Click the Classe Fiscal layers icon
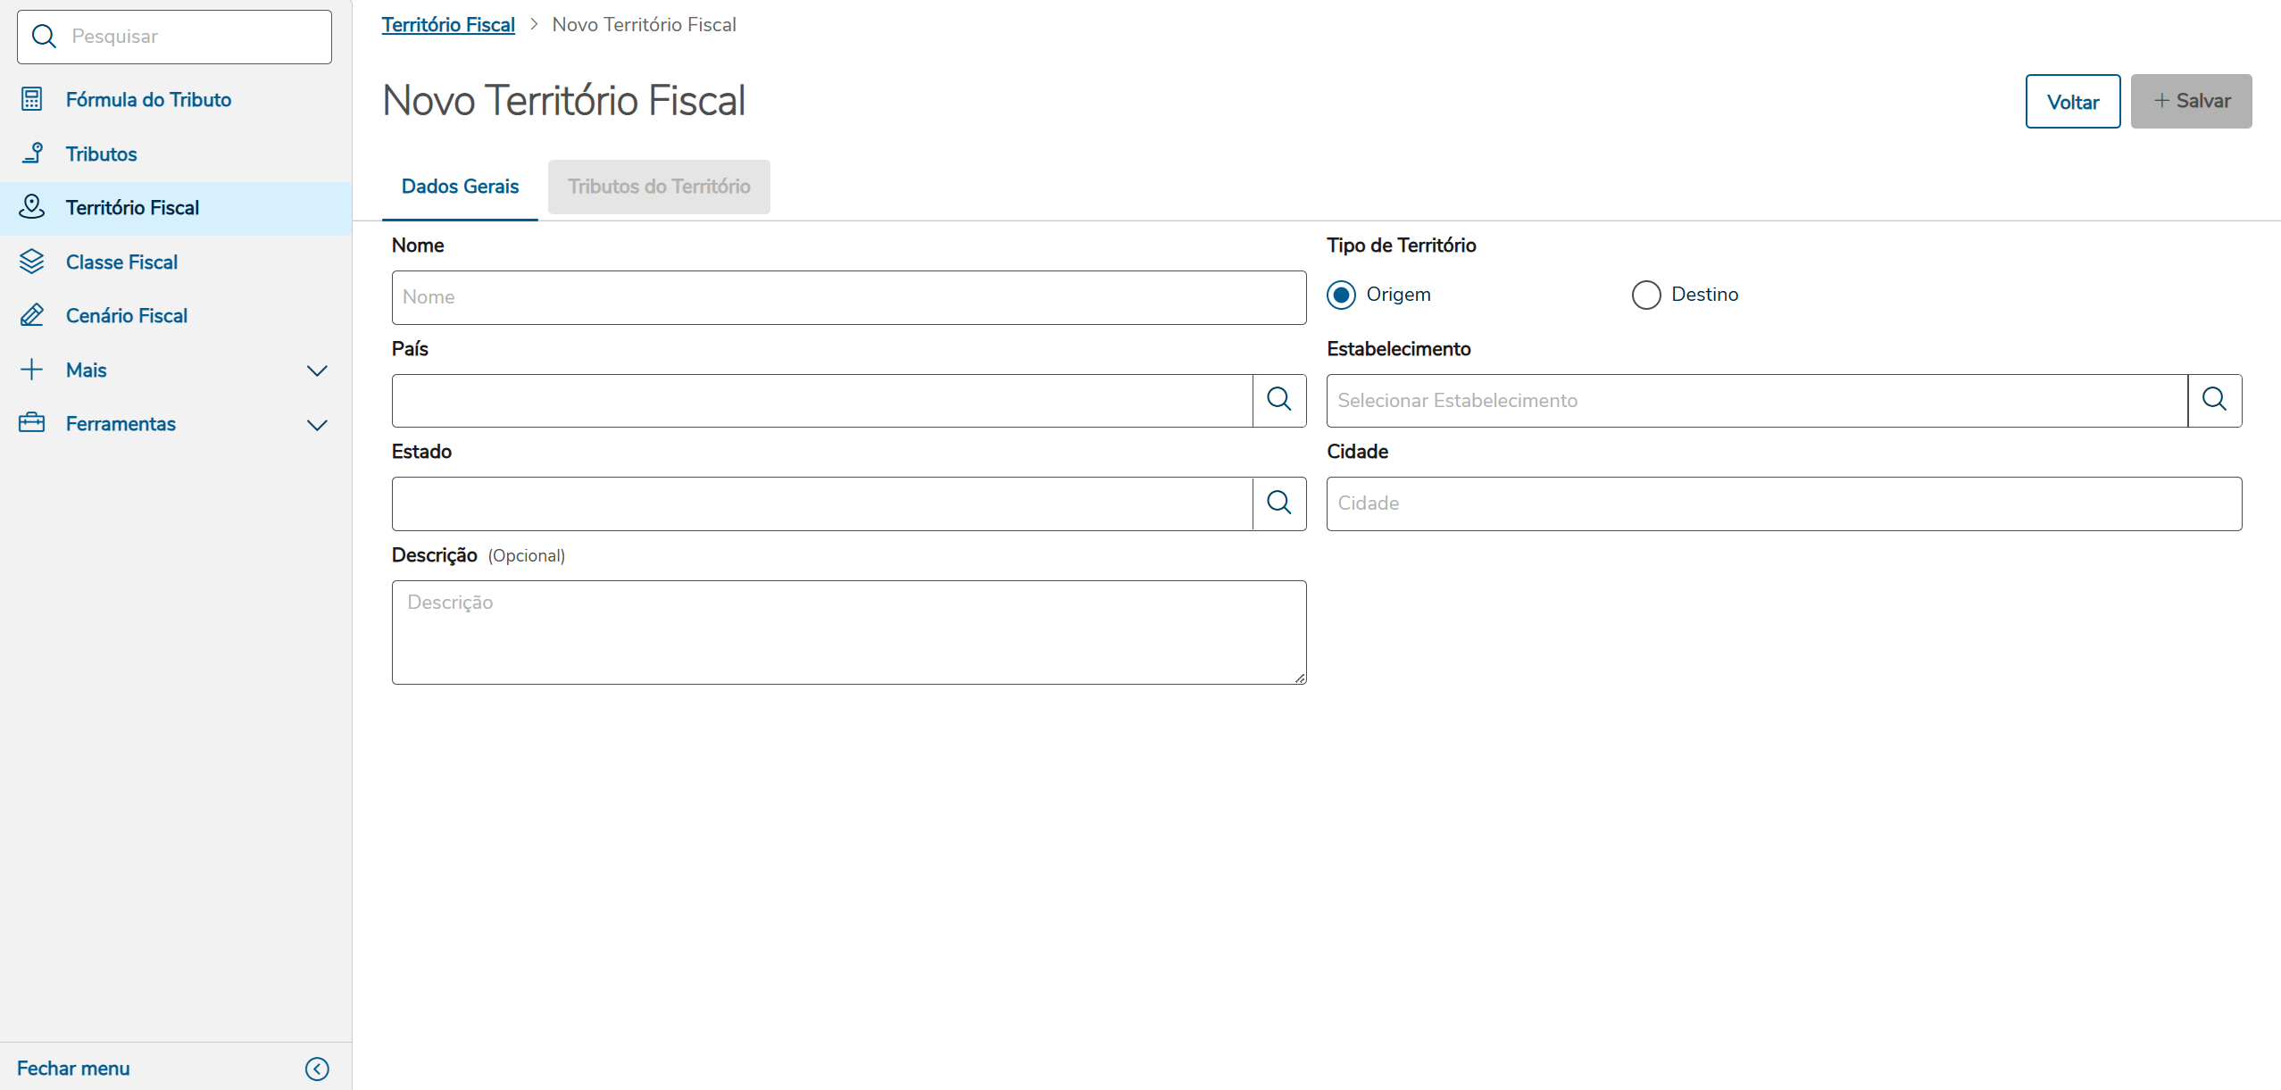The image size is (2281, 1090). click(32, 262)
